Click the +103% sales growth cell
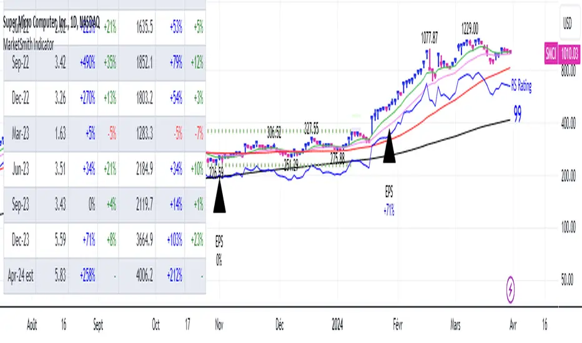Image resolution: width=582 pixels, height=343 pixels. 174,240
